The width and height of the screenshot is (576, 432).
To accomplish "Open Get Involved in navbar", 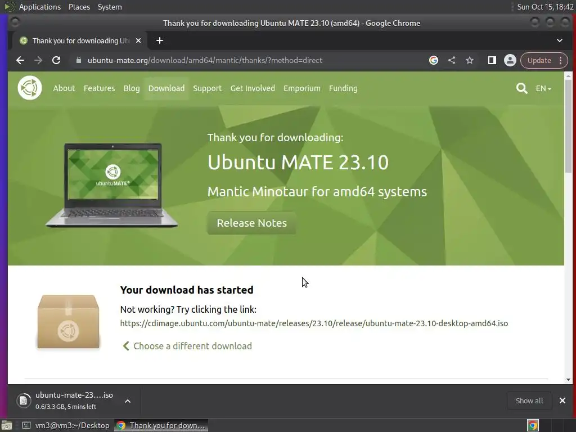I will coord(253,88).
